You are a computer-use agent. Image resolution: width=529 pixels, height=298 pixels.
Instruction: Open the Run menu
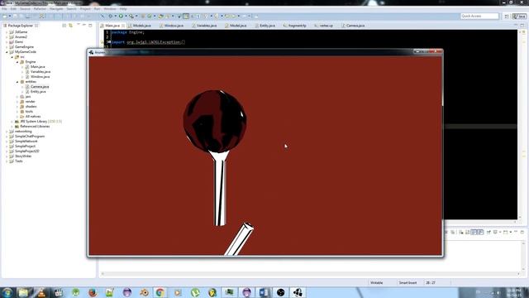pos(97,9)
